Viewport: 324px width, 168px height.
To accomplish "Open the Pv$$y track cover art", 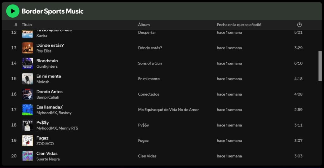I will [x=28, y=125].
